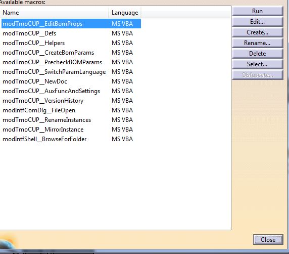Click the Delete macro button
The height and width of the screenshot is (254, 289).
click(257, 54)
